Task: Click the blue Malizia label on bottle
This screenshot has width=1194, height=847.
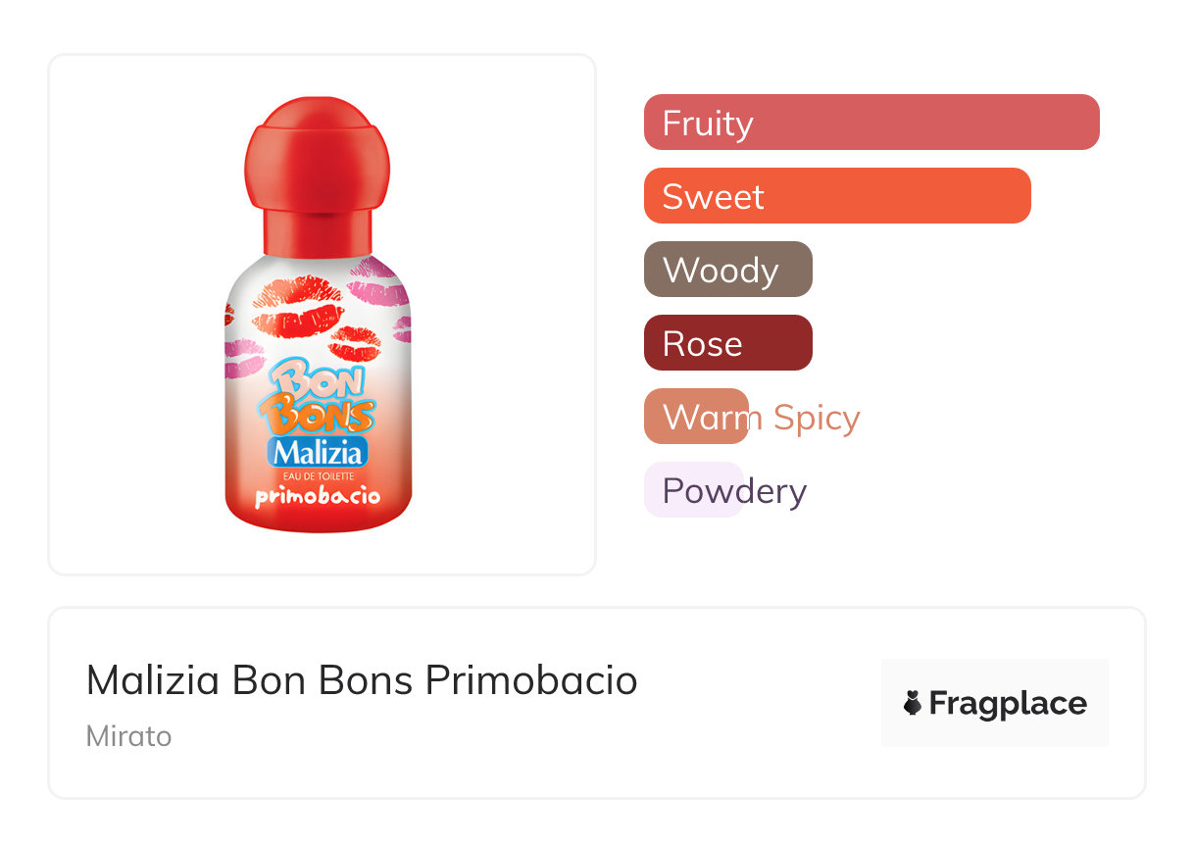Action: [x=319, y=452]
